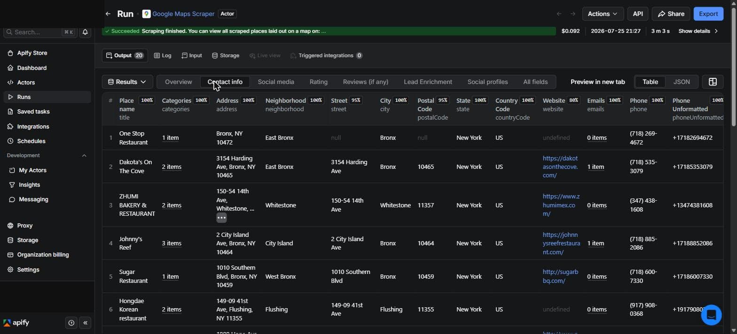Open the dakotasonthecove.com website link
Image resolution: width=737 pixels, height=334 pixels.
(x=560, y=167)
